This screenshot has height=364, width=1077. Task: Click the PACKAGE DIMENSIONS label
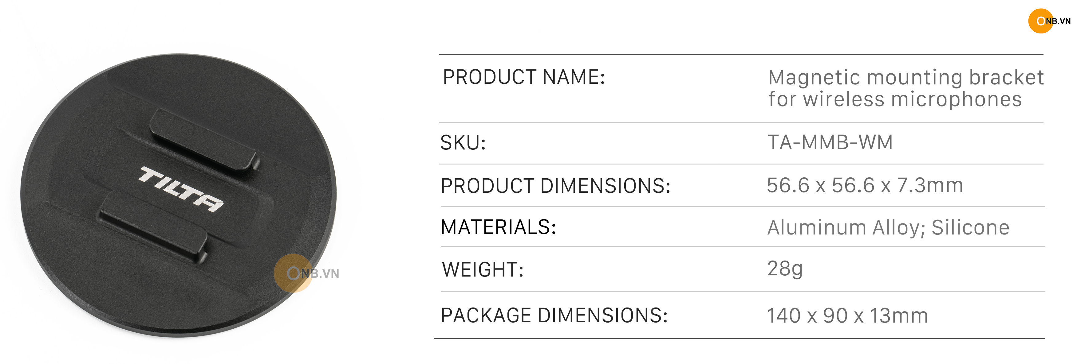[x=554, y=315]
